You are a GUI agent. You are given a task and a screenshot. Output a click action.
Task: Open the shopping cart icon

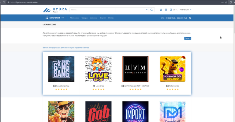pyautogui.click(x=161, y=10)
